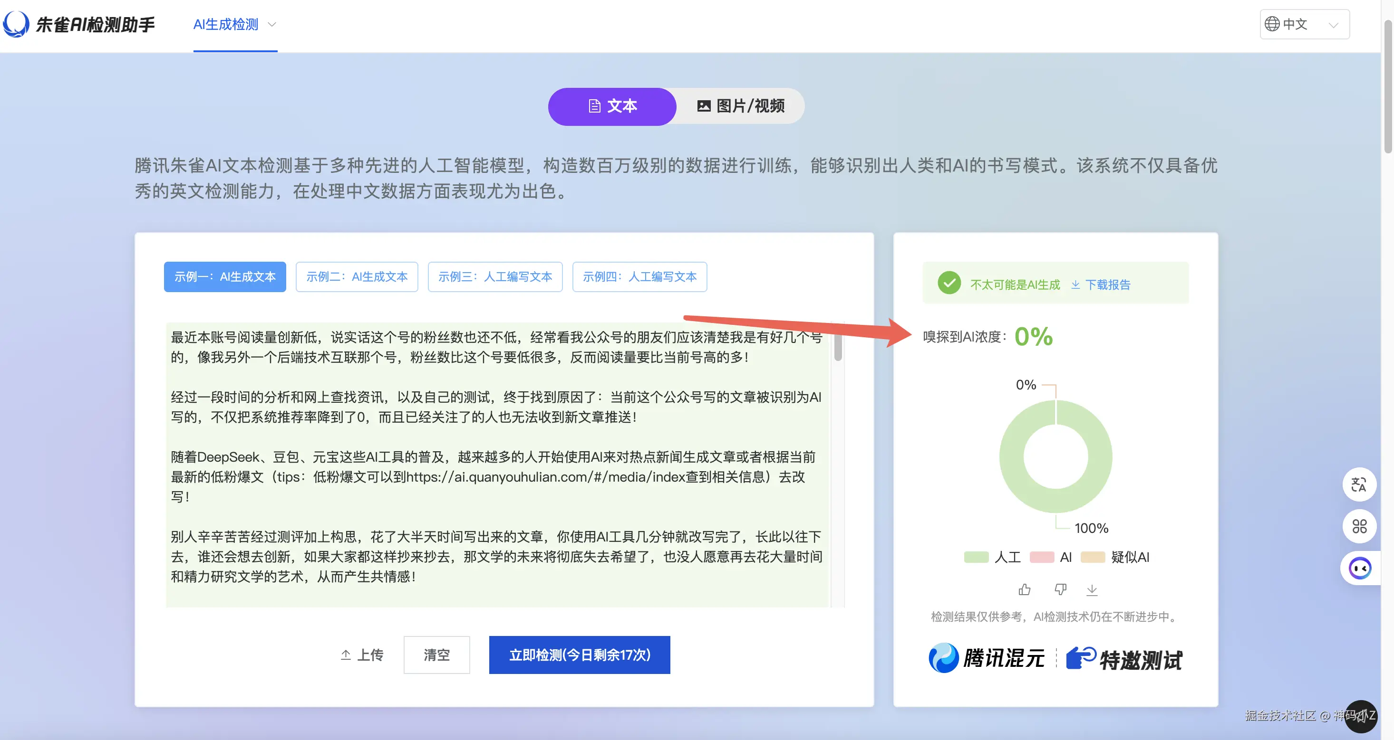Select 示例三：人工编写文本 tab
The height and width of the screenshot is (740, 1394).
[x=494, y=277]
